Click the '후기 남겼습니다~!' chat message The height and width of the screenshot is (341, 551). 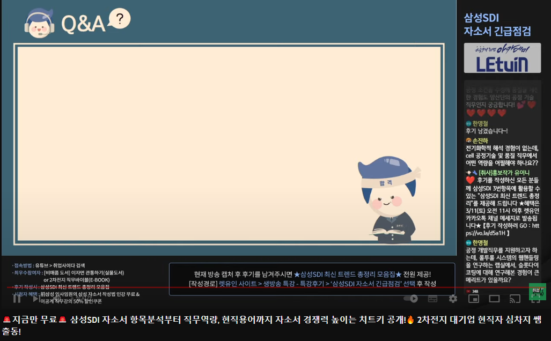point(487,131)
